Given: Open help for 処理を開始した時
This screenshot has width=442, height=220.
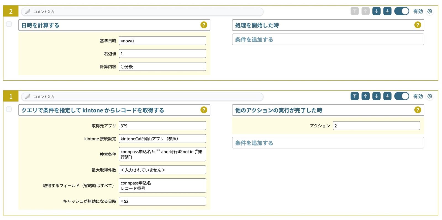Looking at the screenshot, I should coord(418,25).
